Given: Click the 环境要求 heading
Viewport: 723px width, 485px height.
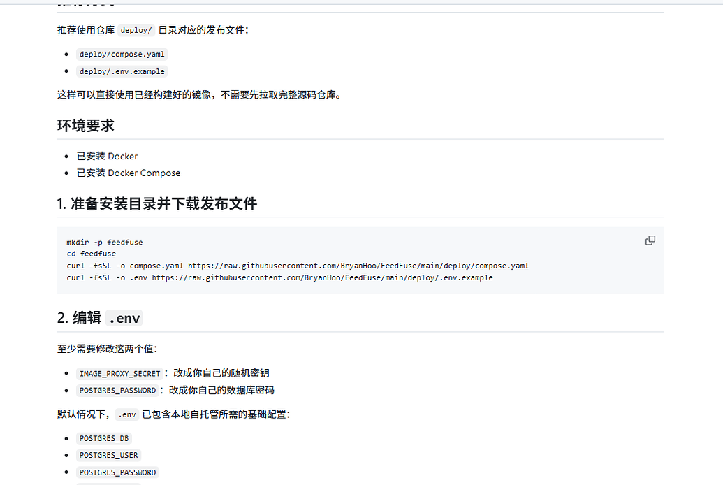Looking at the screenshot, I should pos(86,126).
